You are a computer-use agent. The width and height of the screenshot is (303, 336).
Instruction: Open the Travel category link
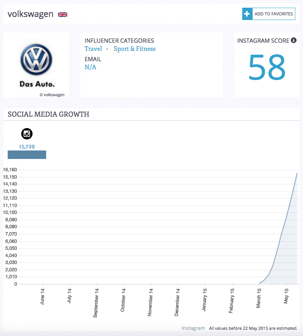click(93, 49)
